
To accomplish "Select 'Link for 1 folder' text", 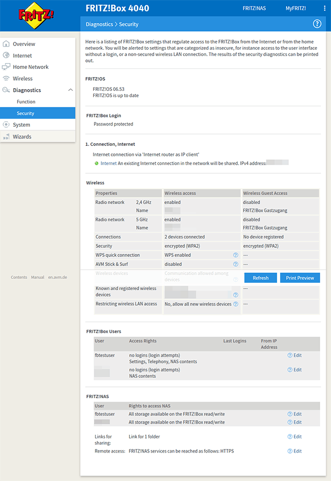I will click(144, 437).
